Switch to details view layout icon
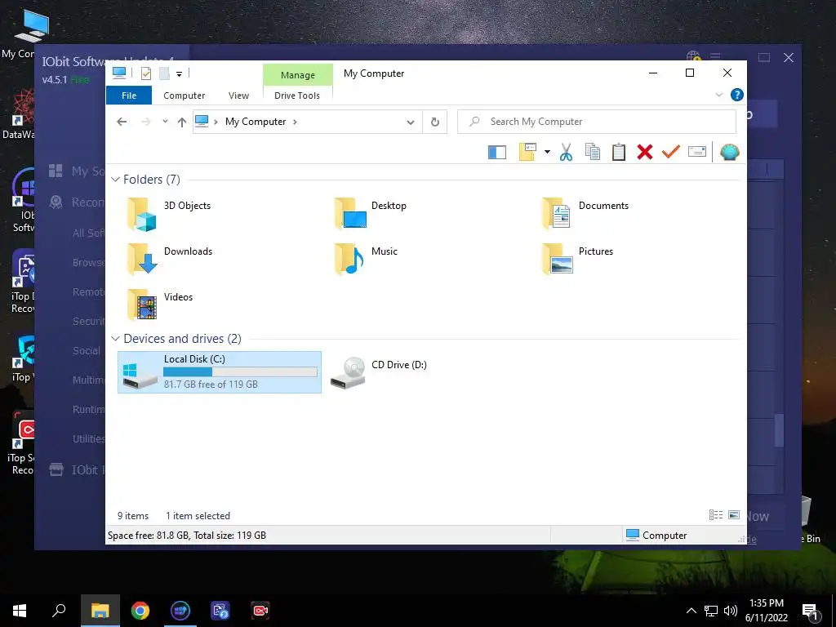This screenshot has width=836, height=627. tap(715, 514)
